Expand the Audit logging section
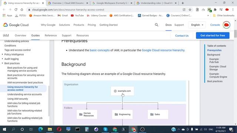The height and width of the screenshot is (133, 237). click(3, 59)
